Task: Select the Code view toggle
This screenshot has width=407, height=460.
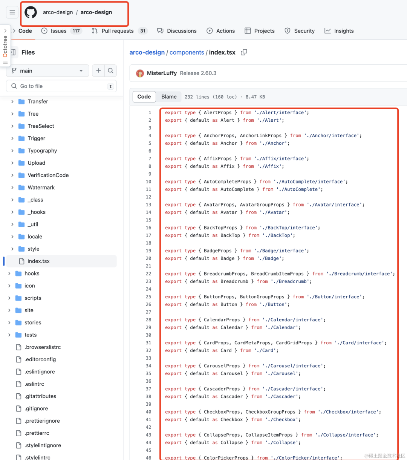Action: tap(144, 97)
